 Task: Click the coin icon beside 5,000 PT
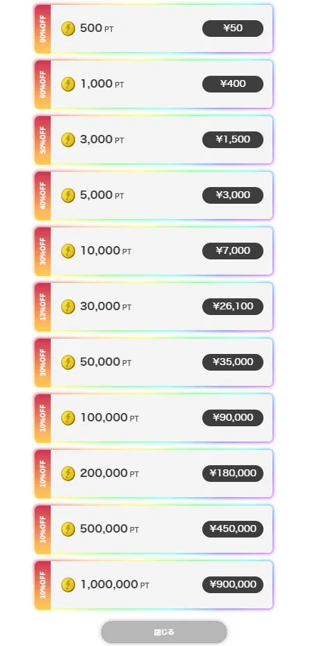click(x=68, y=195)
